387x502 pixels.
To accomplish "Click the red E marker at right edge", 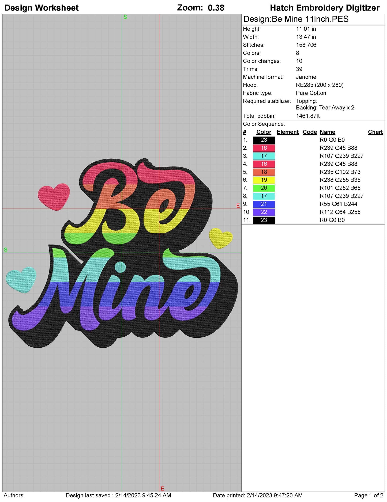I will 238,206.
